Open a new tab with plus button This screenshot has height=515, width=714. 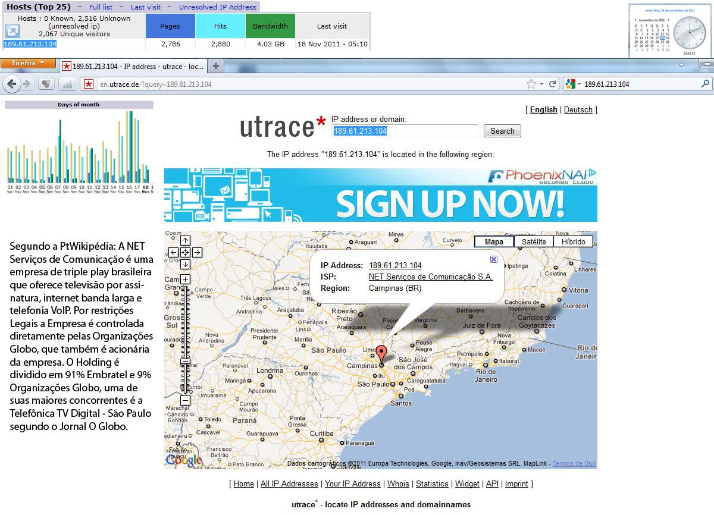click(216, 66)
